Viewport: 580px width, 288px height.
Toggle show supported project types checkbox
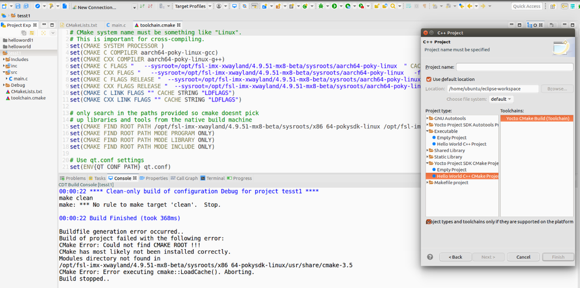(x=428, y=221)
